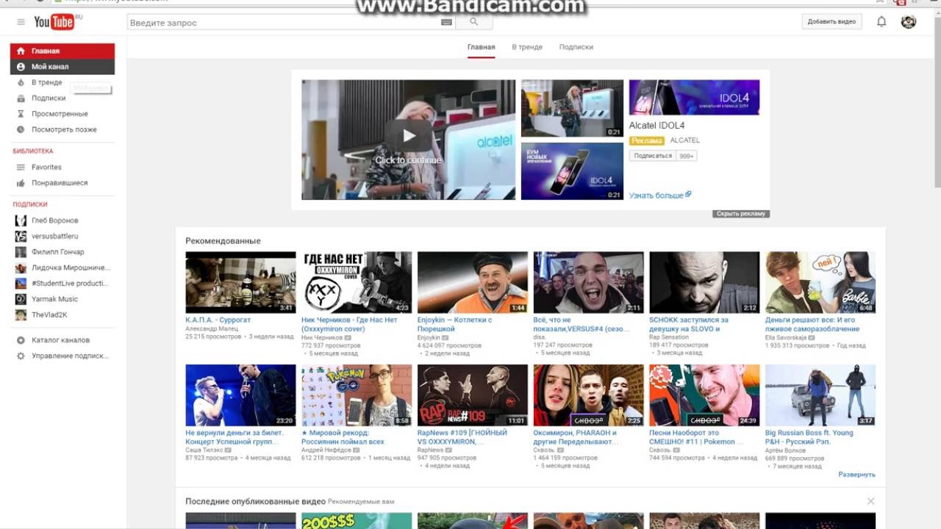Click the Скрыть рекламу button

pyautogui.click(x=741, y=214)
